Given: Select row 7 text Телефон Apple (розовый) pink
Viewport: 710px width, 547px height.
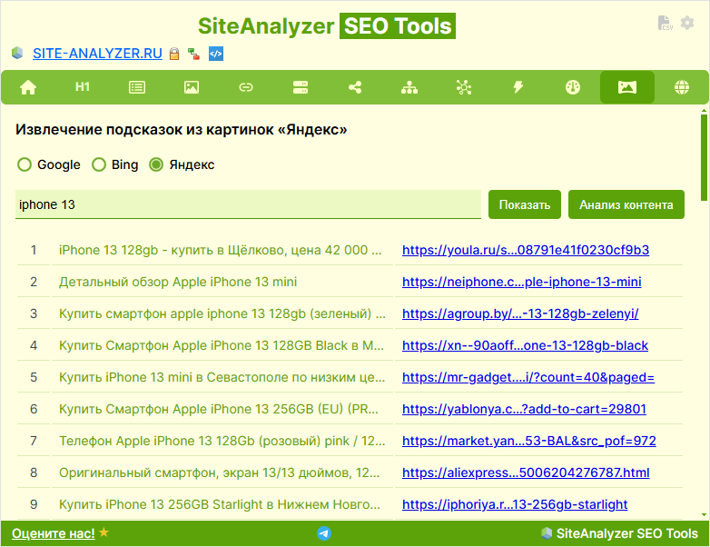Looking at the screenshot, I should click(x=222, y=441).
